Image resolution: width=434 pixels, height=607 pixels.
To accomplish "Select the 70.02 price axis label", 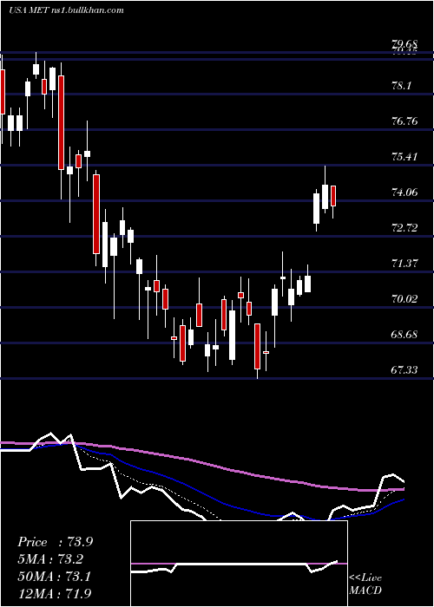I will (x=404, y=299).
